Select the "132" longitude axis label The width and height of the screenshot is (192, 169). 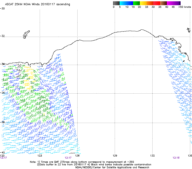click(152, 156)
